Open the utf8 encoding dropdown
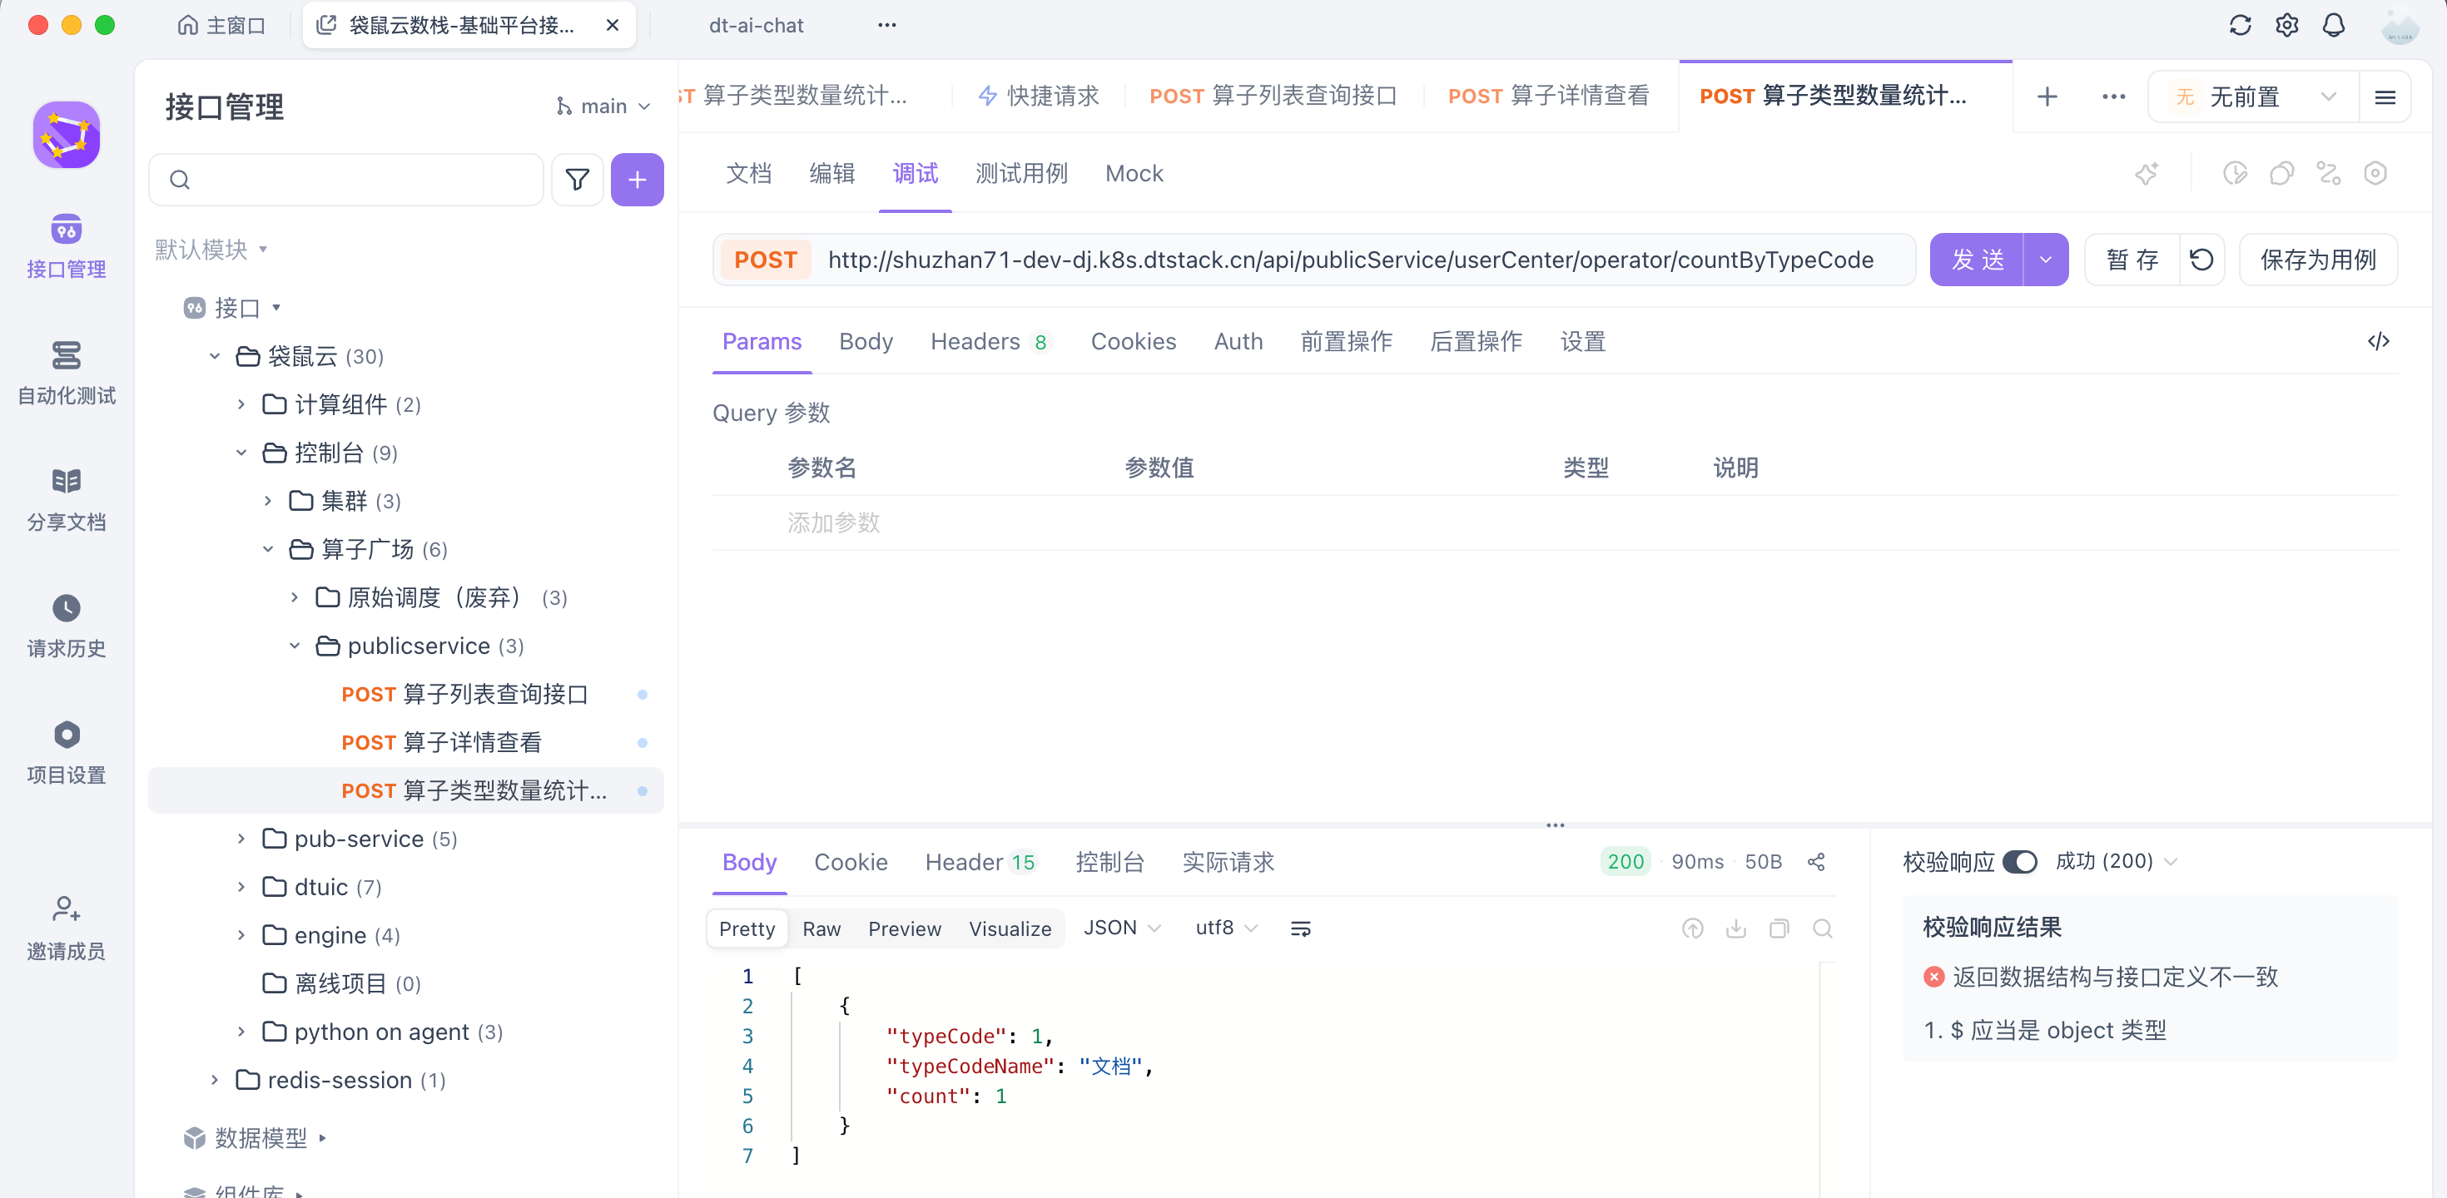 [1225, 928]
